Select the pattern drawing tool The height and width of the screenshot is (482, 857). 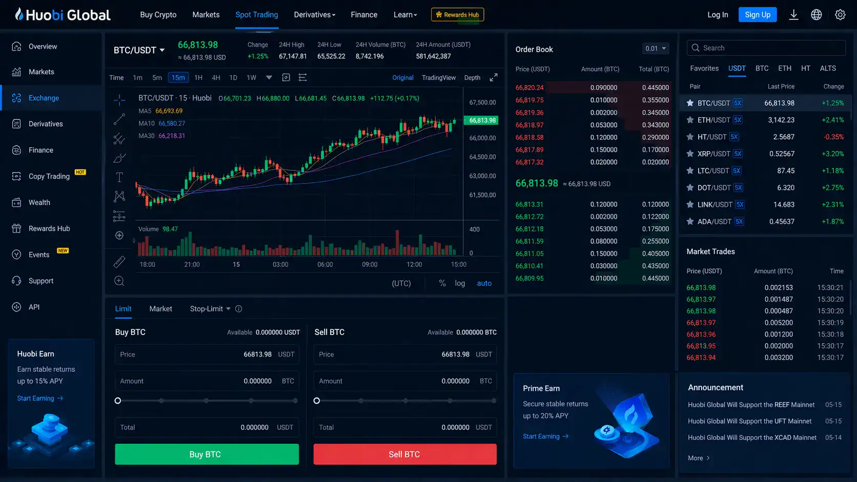coord(119,196)
